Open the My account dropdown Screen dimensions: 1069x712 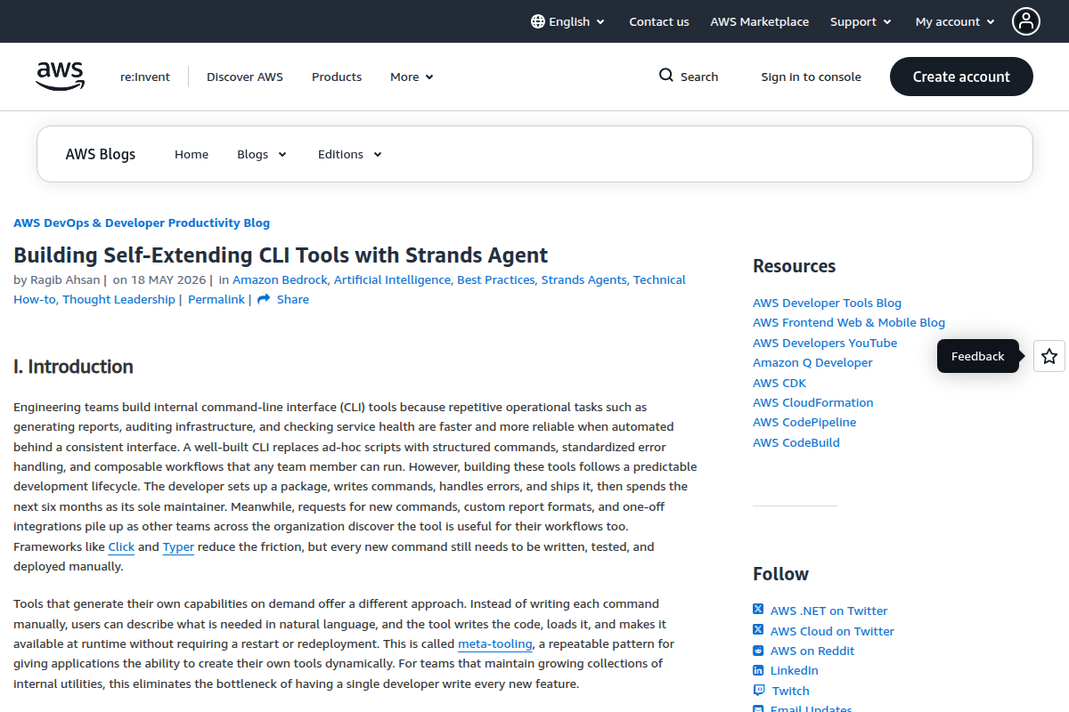point(955,21)
